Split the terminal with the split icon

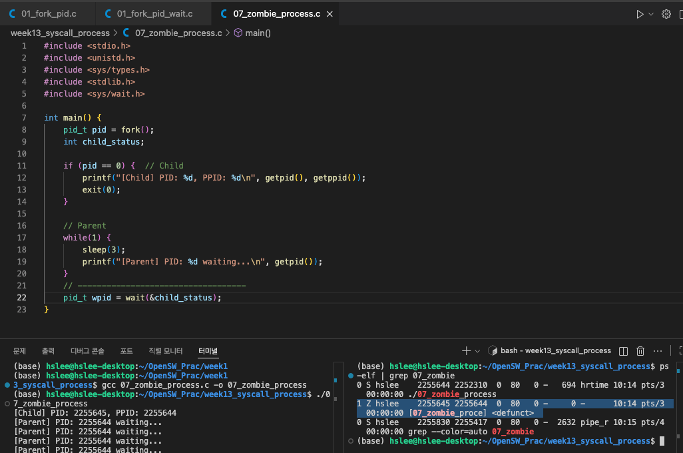623,351
